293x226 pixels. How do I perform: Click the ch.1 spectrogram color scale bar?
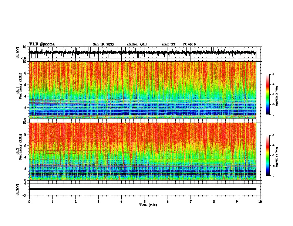click(x=268, y=95)
